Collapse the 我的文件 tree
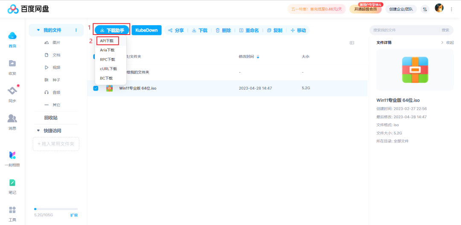The image size is (461, 225). tap(38, 30)
